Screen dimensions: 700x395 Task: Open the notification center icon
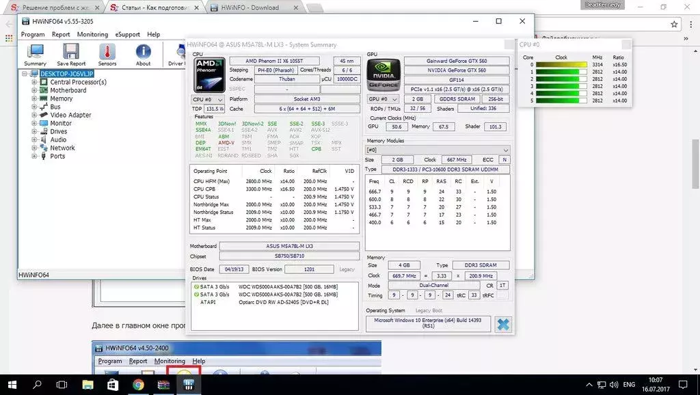click(x=683, y=385)
